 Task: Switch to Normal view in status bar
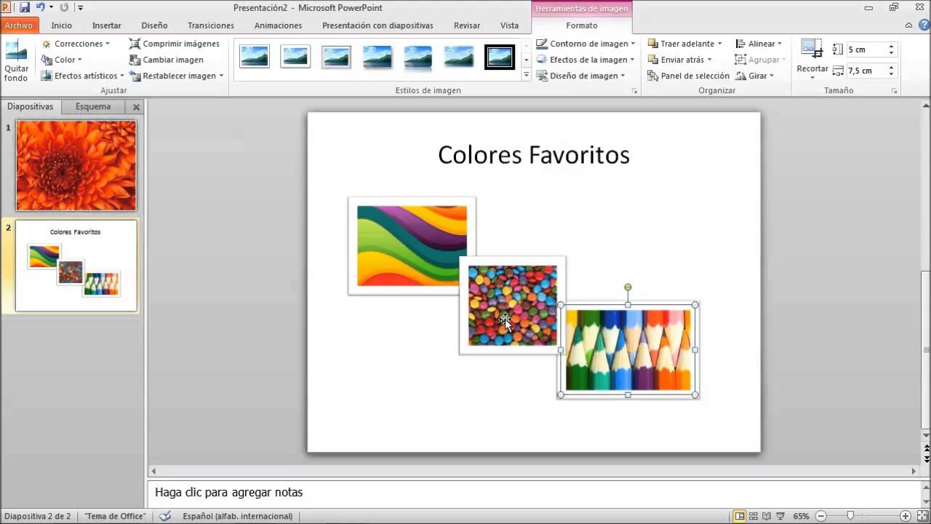[740, 516]
